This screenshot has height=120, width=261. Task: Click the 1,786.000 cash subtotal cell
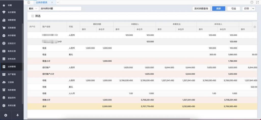232,61
